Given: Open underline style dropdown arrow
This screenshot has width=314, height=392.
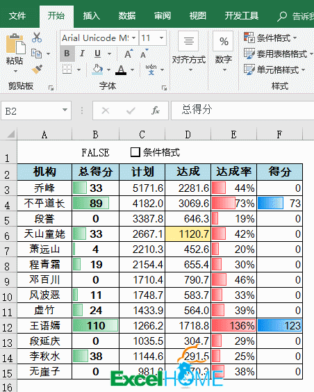Looking at the screenshot, I should (x=109, y=54).
